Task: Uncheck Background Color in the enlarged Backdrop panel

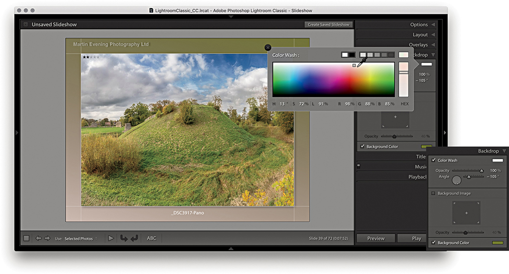Action: point(434,243)
